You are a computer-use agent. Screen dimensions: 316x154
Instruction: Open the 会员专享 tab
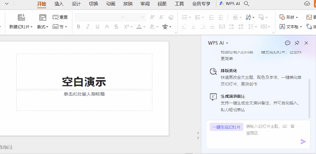201,4
